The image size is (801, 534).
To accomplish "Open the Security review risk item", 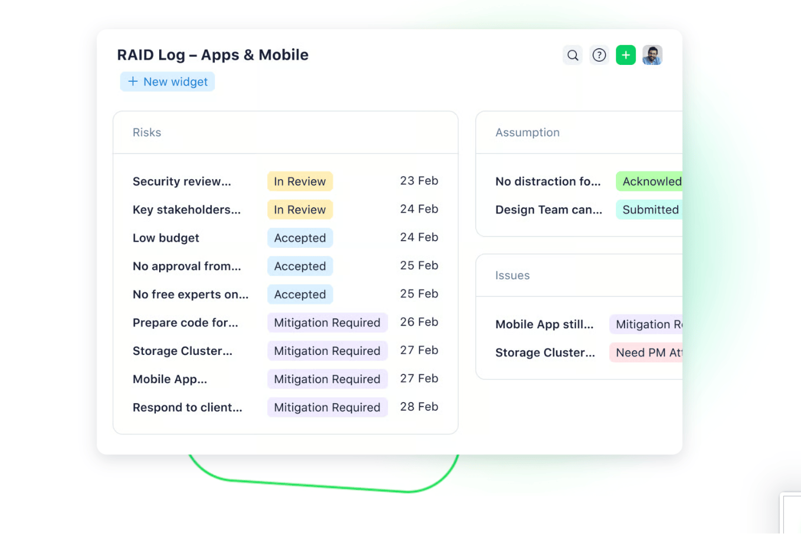I will 182,181.
